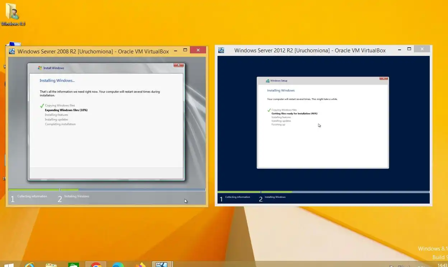The image size is (448, 267).
Task: Click the green progress bar in 2012 VM
Action: pos(255,192)
